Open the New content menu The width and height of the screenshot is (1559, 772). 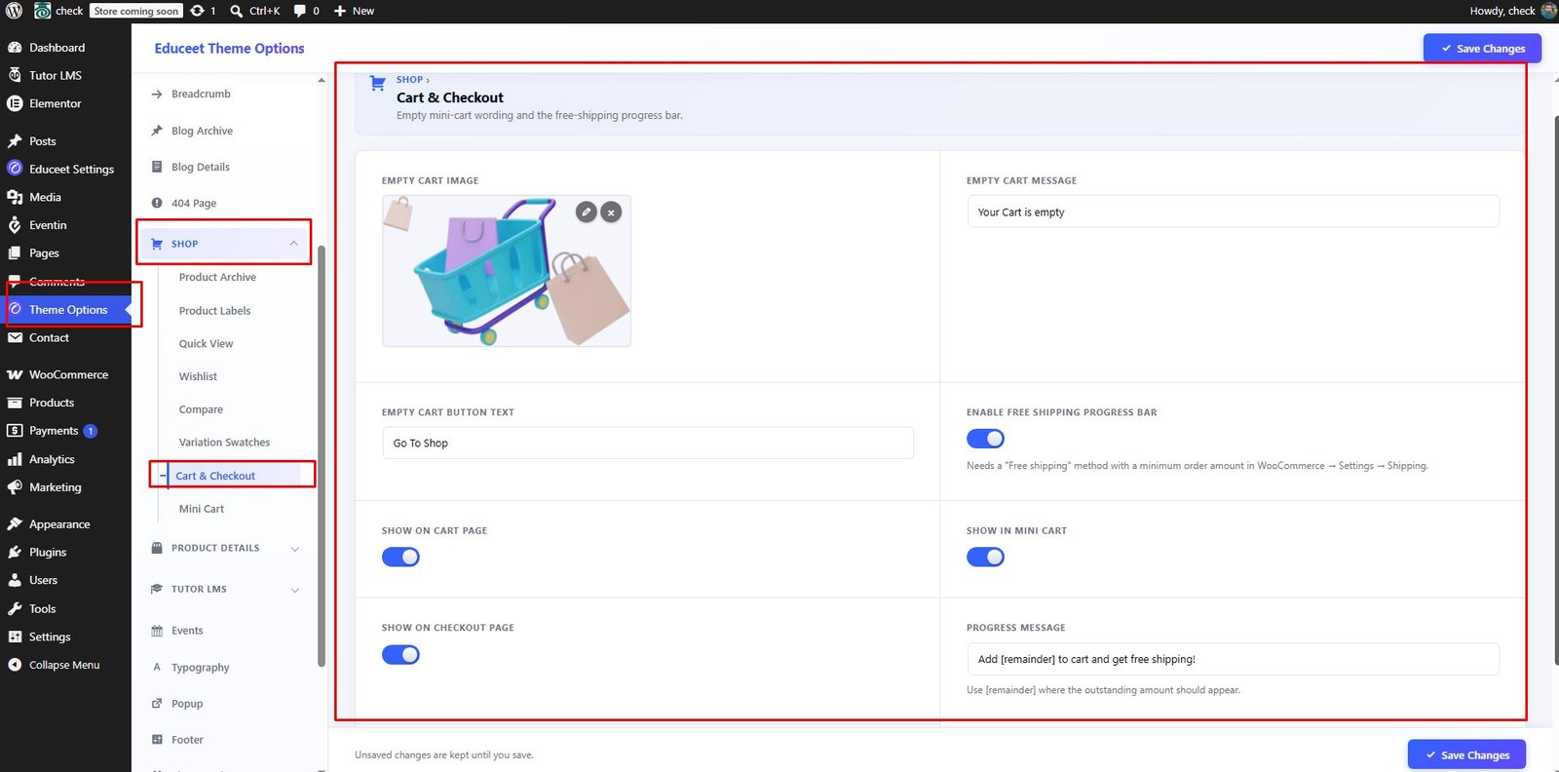354,11
